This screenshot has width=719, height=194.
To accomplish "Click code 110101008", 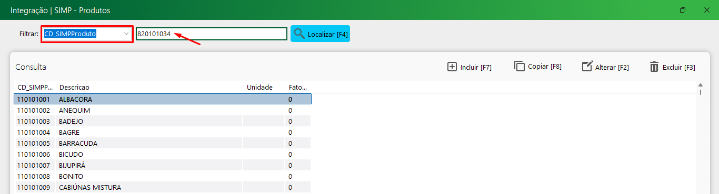I will click(x=33, y=176).
